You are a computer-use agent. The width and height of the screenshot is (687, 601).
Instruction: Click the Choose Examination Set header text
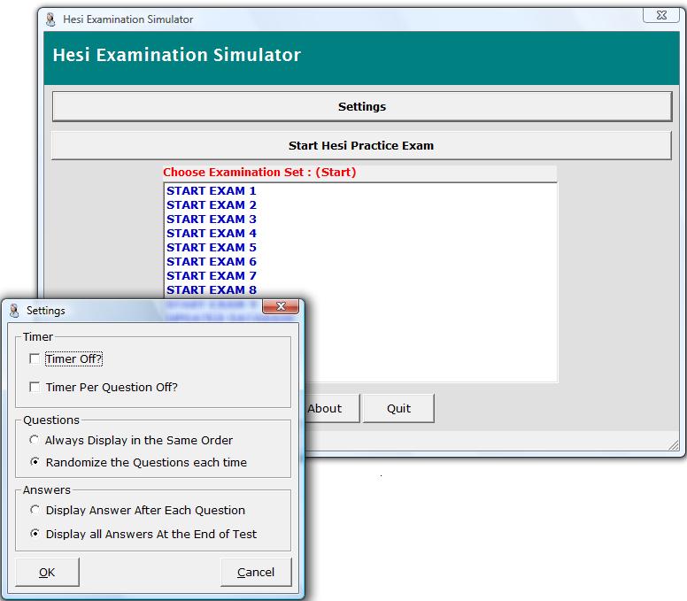[259, 172]
